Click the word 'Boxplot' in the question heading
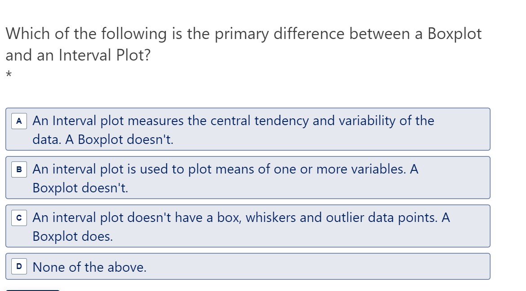The width and height of the screenshot is (526, 291). click(454, 34)
